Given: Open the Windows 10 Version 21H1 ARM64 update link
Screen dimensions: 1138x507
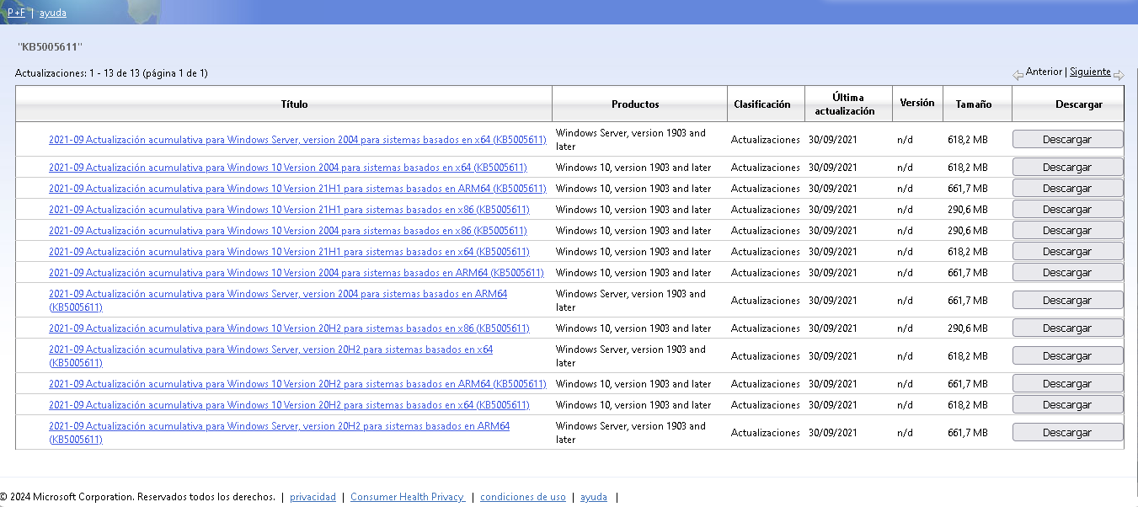Looking at the screenshot, I should (x=297, y=189).
